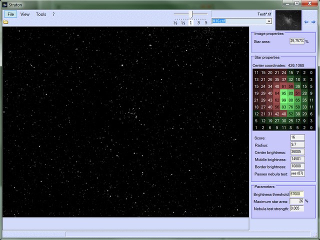Open the Tools menu

click(41, 14)
